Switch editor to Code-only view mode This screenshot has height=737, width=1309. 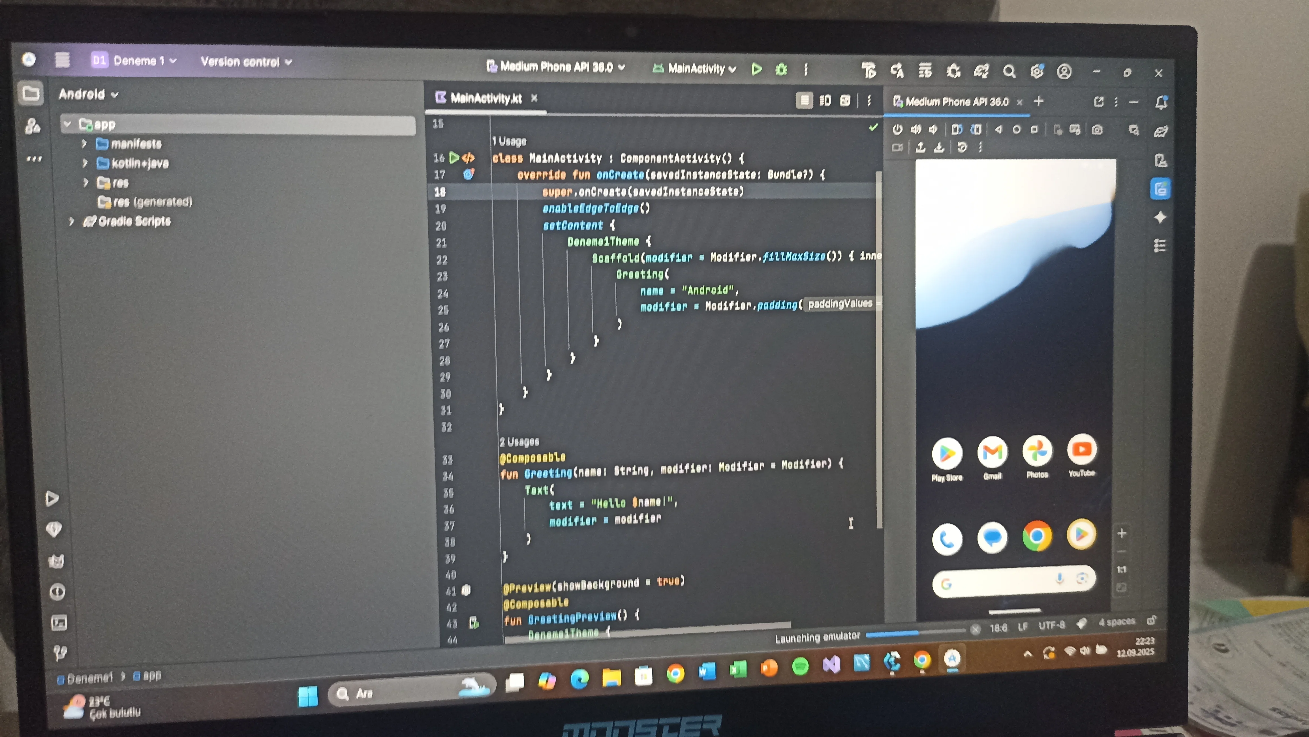pos(804,100)
